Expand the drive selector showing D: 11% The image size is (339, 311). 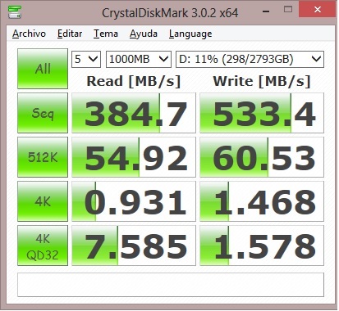tap(250, 59)
